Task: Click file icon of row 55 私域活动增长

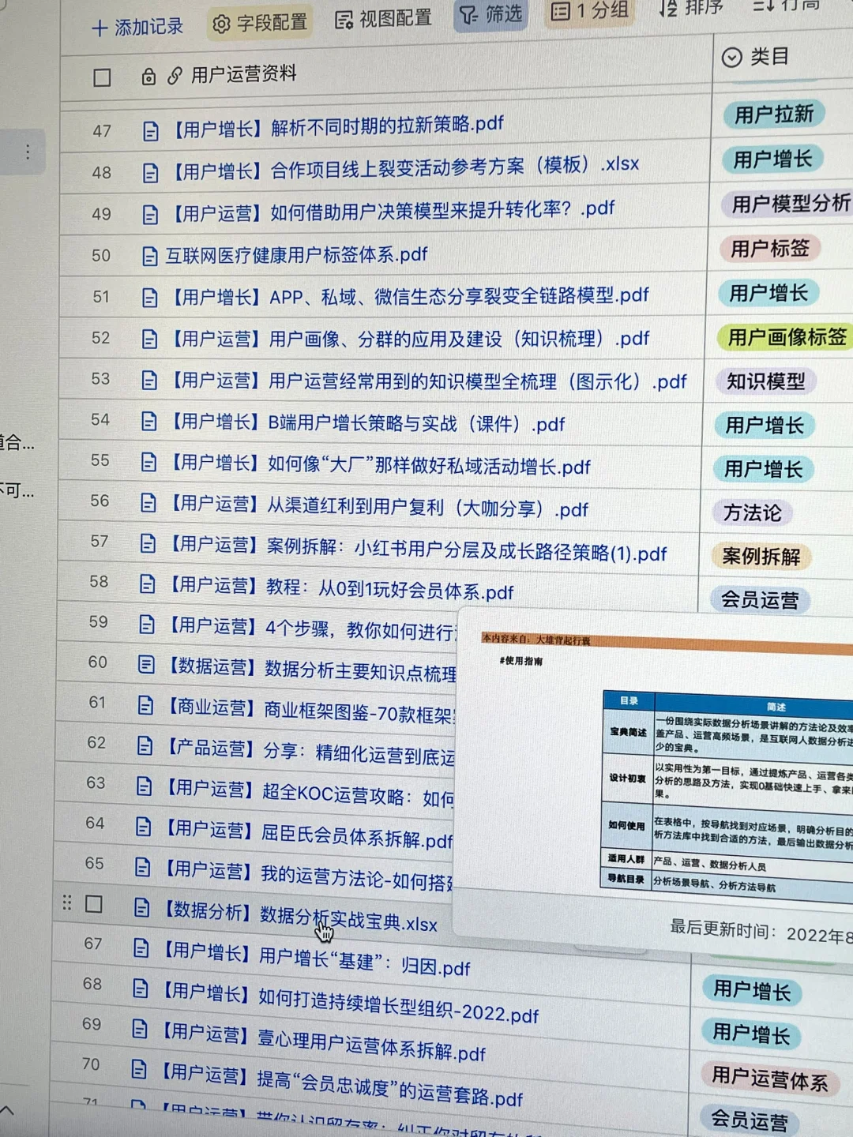Action: (x=148, y=462)
